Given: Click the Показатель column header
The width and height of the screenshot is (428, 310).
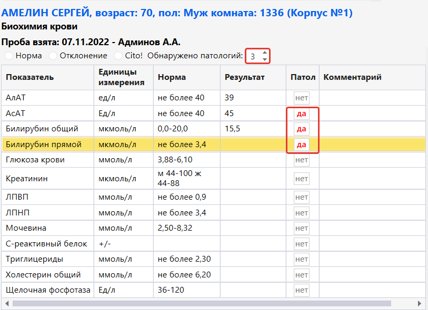Looking at the screenshot, I should 30,77.
